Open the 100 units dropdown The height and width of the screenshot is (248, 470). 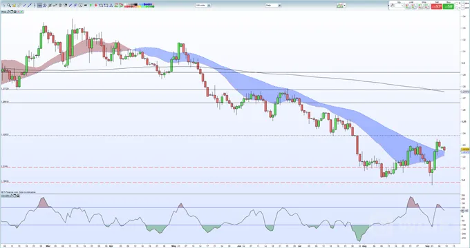coord(203,5)
